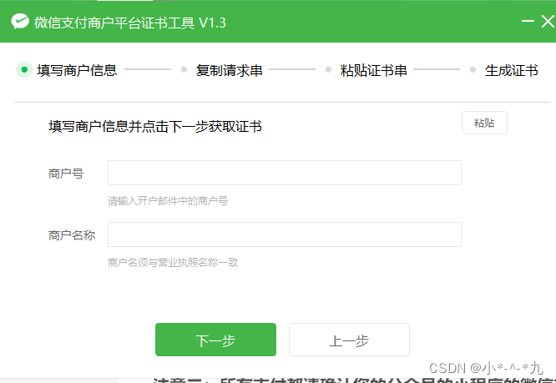Viewport: 556px width, 383px height.
Task: Click the 微信支付商户平台证书工具 V1.3 title text
Action: point(130,23)
